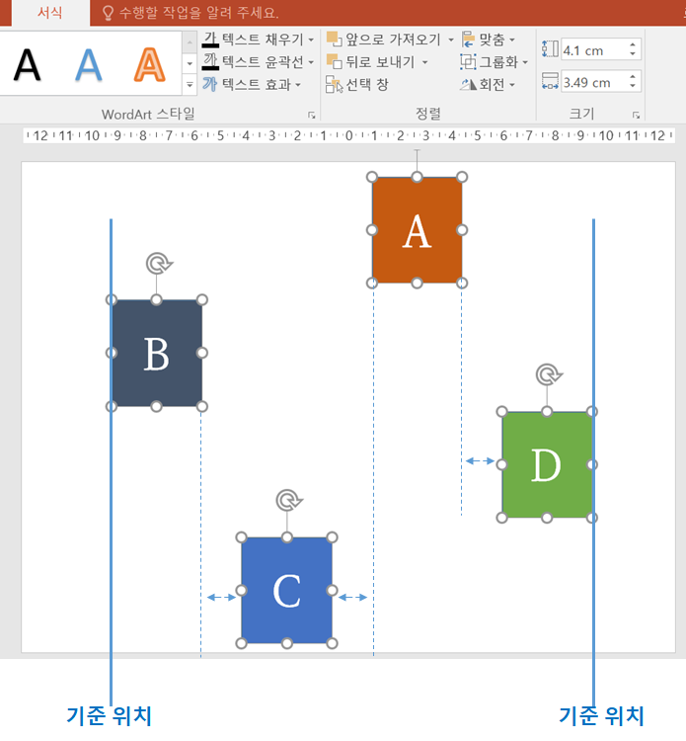Click the rotation handle above shape C
Image resolution: width=686 pixels, height=741 pixels.
click(287, 501)
